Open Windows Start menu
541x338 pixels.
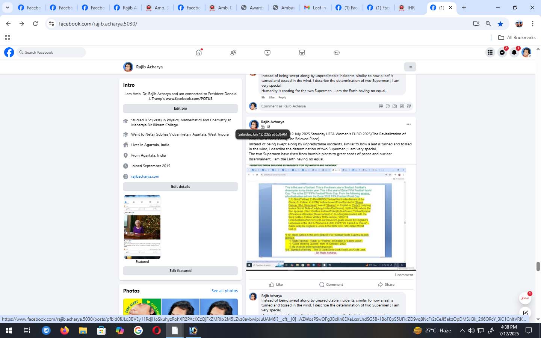[x=9, y=330]
